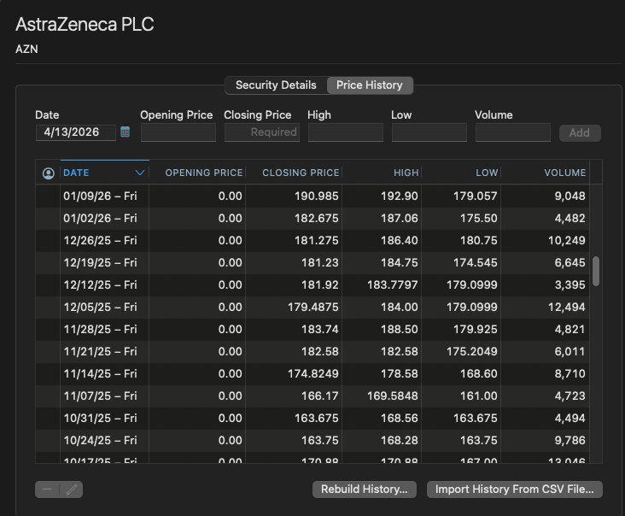Focus the Volume input field
This screenshot has height=516, width=625.
[513, 132]
